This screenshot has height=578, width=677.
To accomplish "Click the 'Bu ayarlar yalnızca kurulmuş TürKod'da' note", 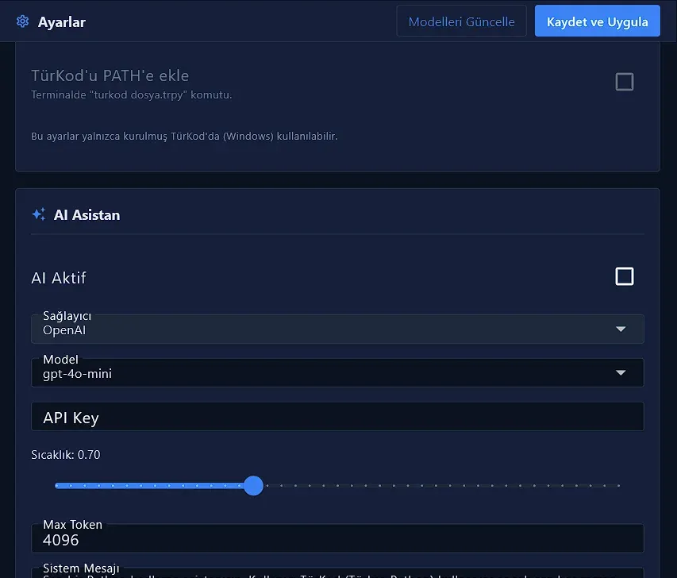I will (184, 137).
